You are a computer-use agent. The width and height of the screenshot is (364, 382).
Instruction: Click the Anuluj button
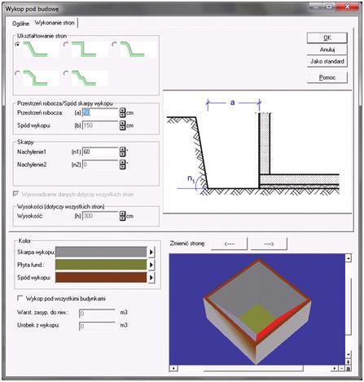pyautogui.click(x=327, y=50)
